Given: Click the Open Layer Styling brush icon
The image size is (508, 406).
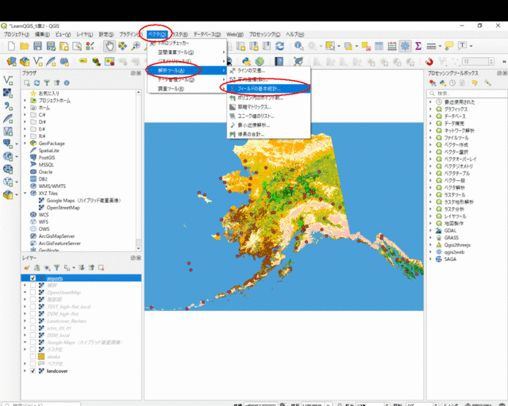Looking at the screenshot, I should (x=27, y=268).
